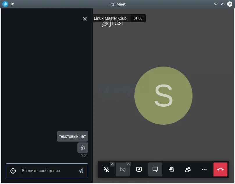Select the 9:21 message timestamp

click(x=84, y=156)
